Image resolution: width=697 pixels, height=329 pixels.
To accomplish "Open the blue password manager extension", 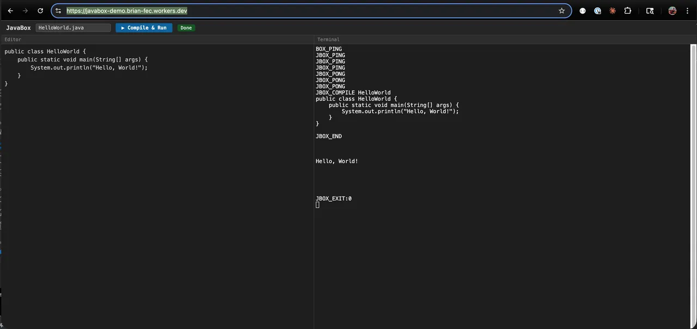I will (x=597, y=10).
